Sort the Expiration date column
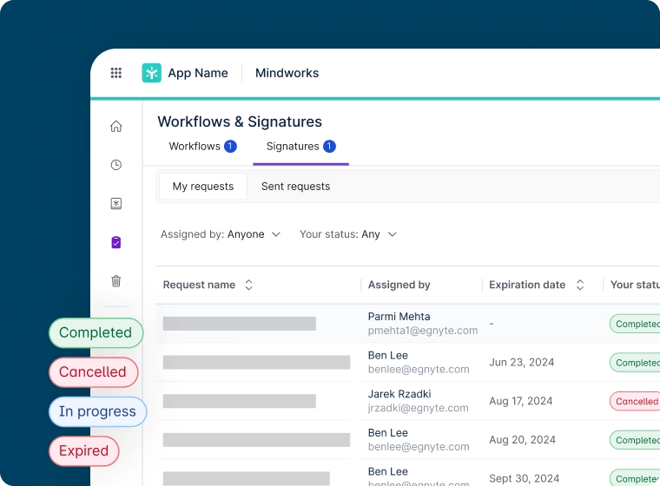Viewport: 660px width, 486px height. click(580, 285)
